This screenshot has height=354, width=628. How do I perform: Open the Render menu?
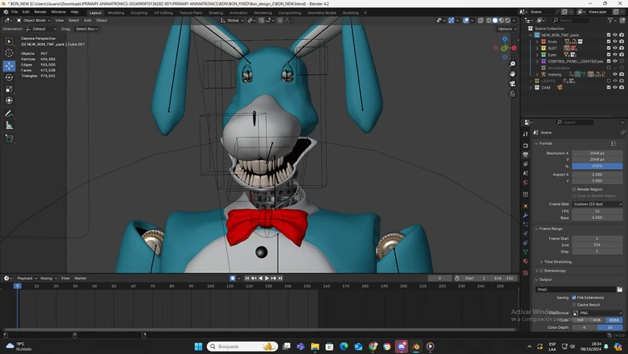point(40,12)
